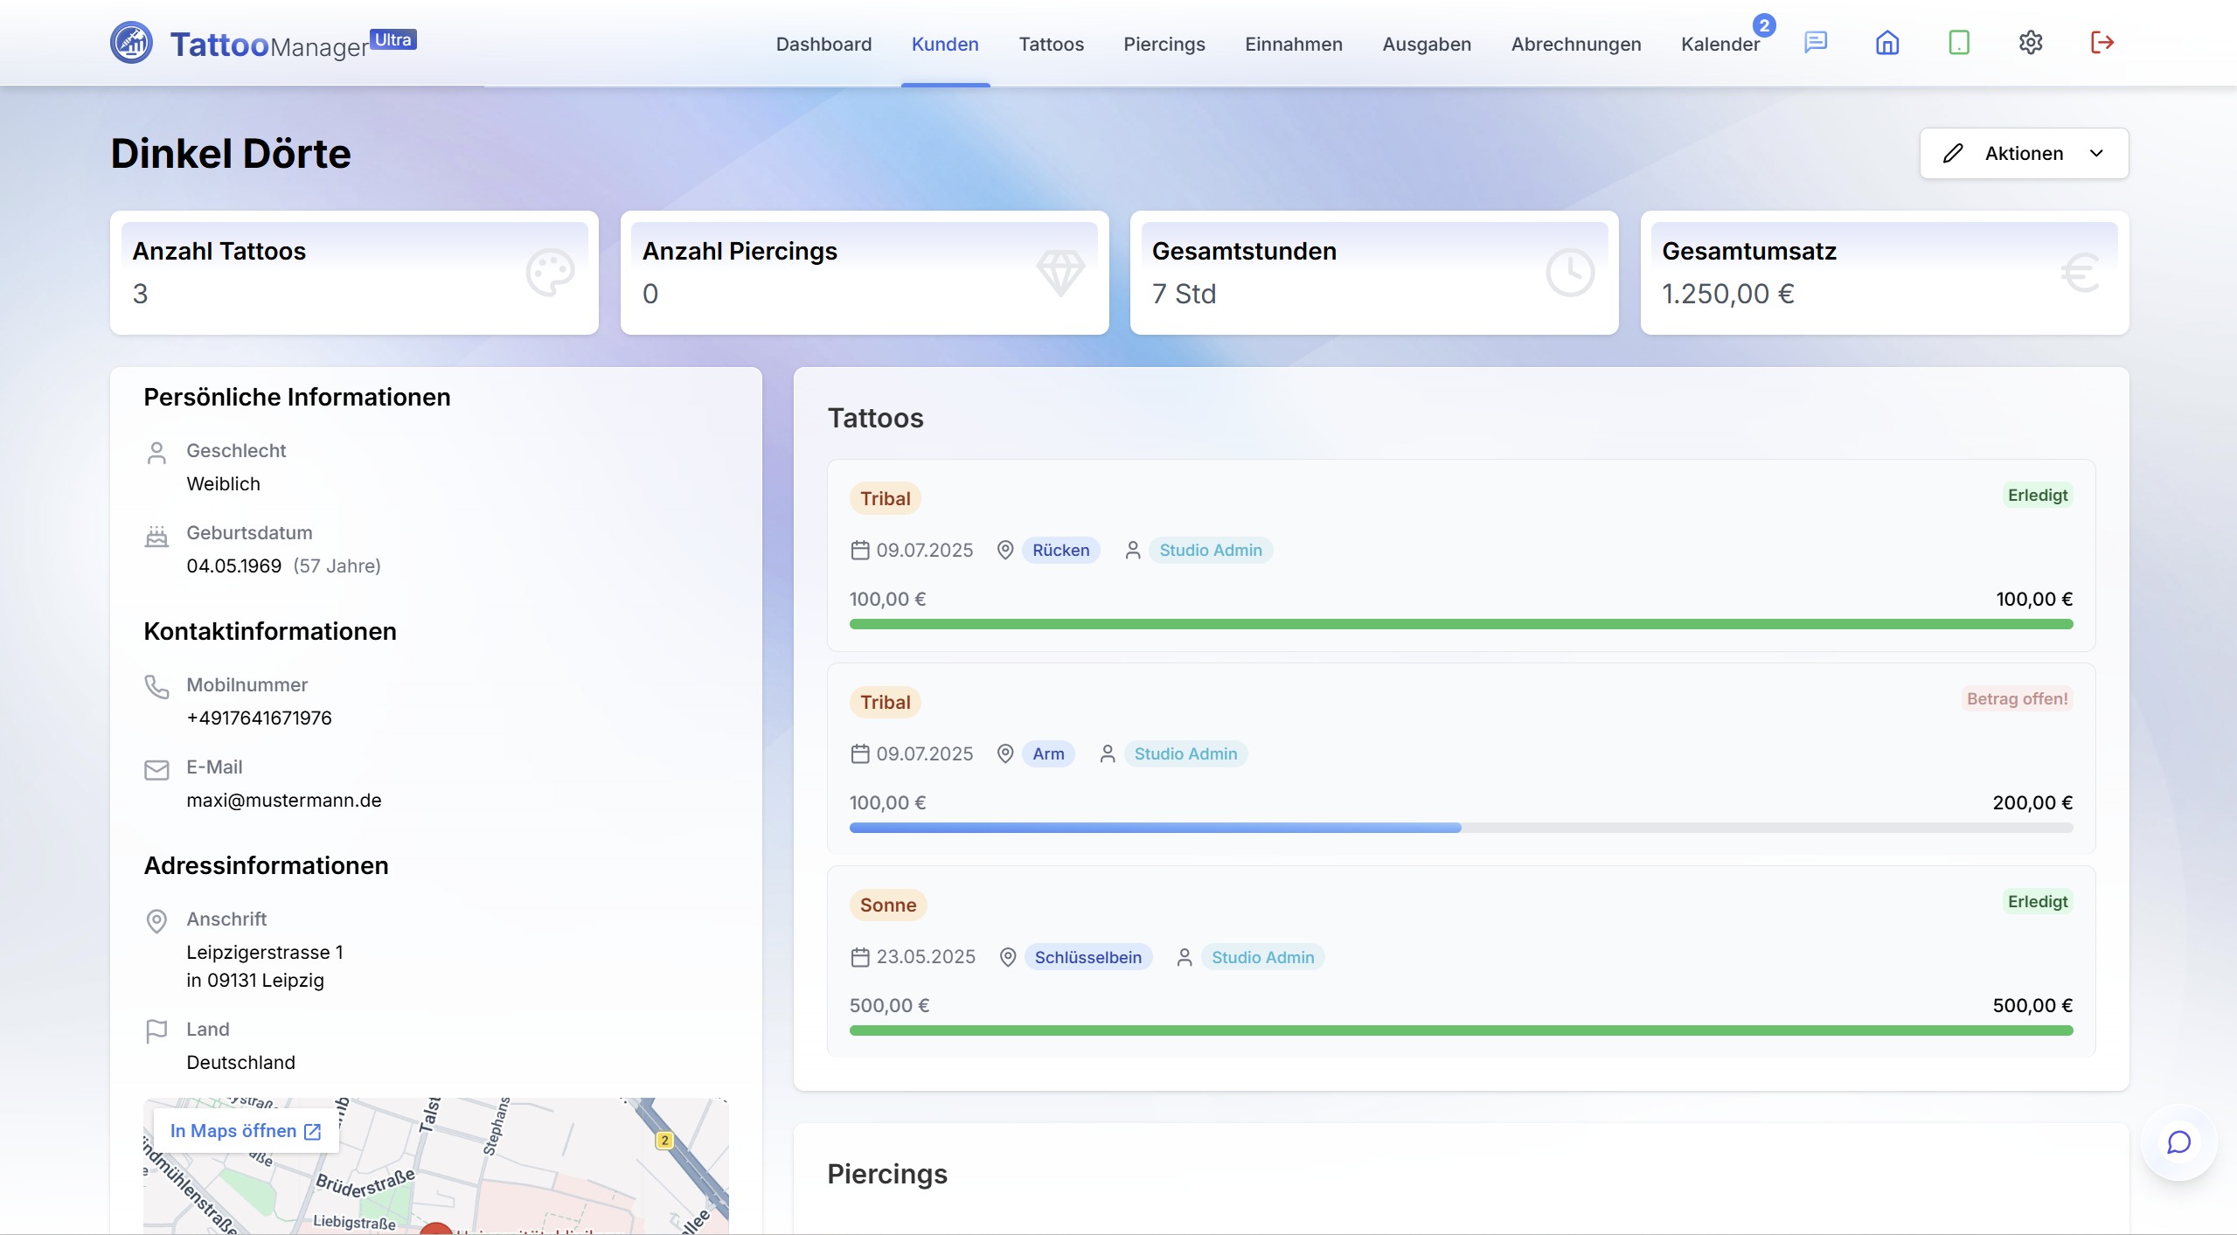Switch to the Piercings navigation tab
2237x1235 pixels.
click(x=1164, y=44)
